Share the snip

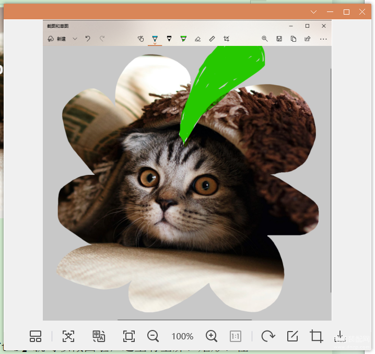307,39
